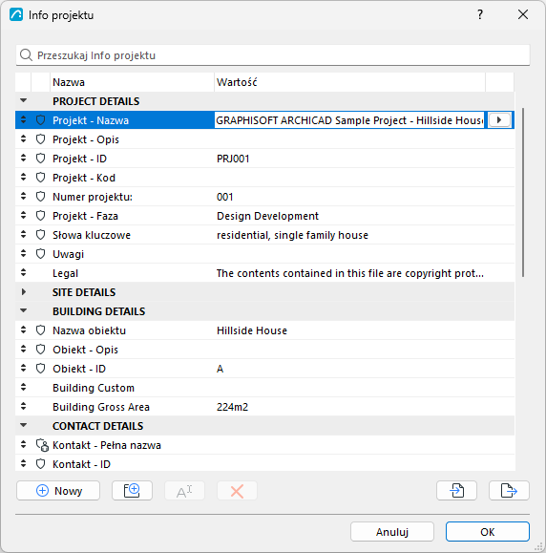
Task: Click the reorder handle for Legal row
Action: (x=23, y=272)
